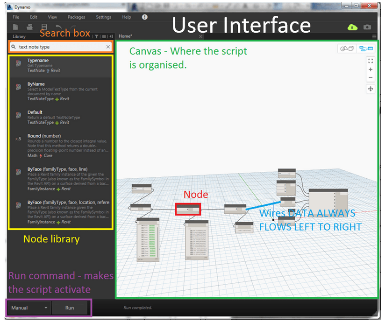The image size is (385, 322).
Task: Click the pan mode arrows icon
Action: (x=371, y=89)
